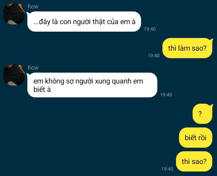This screenshot has height=176, width=217.
Task: Select the yellow '?' message bubble
Action: [x=203, y=114]
